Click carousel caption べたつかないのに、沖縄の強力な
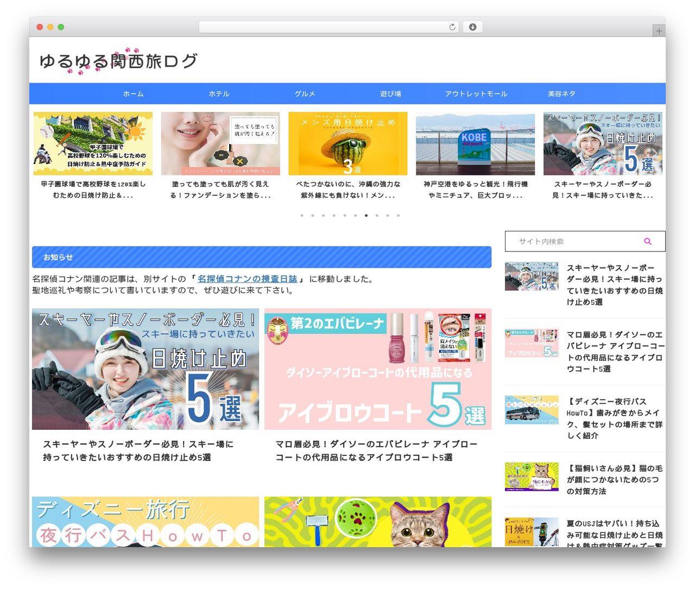The height and width of the screenshot is (589, 695). pos(347,190)
